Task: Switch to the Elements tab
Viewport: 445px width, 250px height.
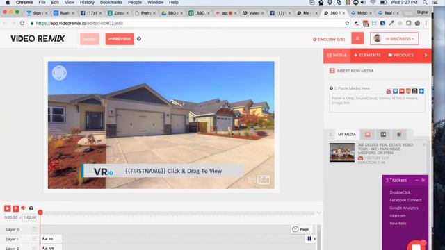Action: pos(368,56)
